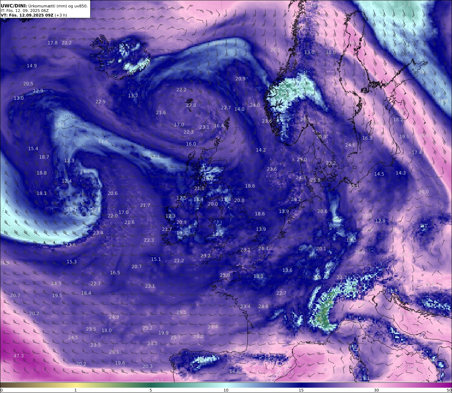Select the 16.3 map value
Image resolution: width=452 pixels, height=393 pixels.
367,138
